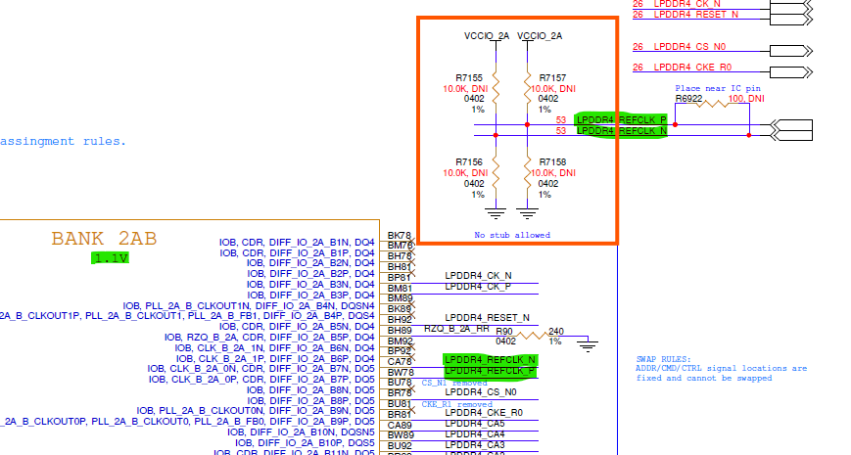Select the LPDDR4_RESET_N net at pin BH92
The height and width of the screenshot is (455, 851).
tap(487, 318)
